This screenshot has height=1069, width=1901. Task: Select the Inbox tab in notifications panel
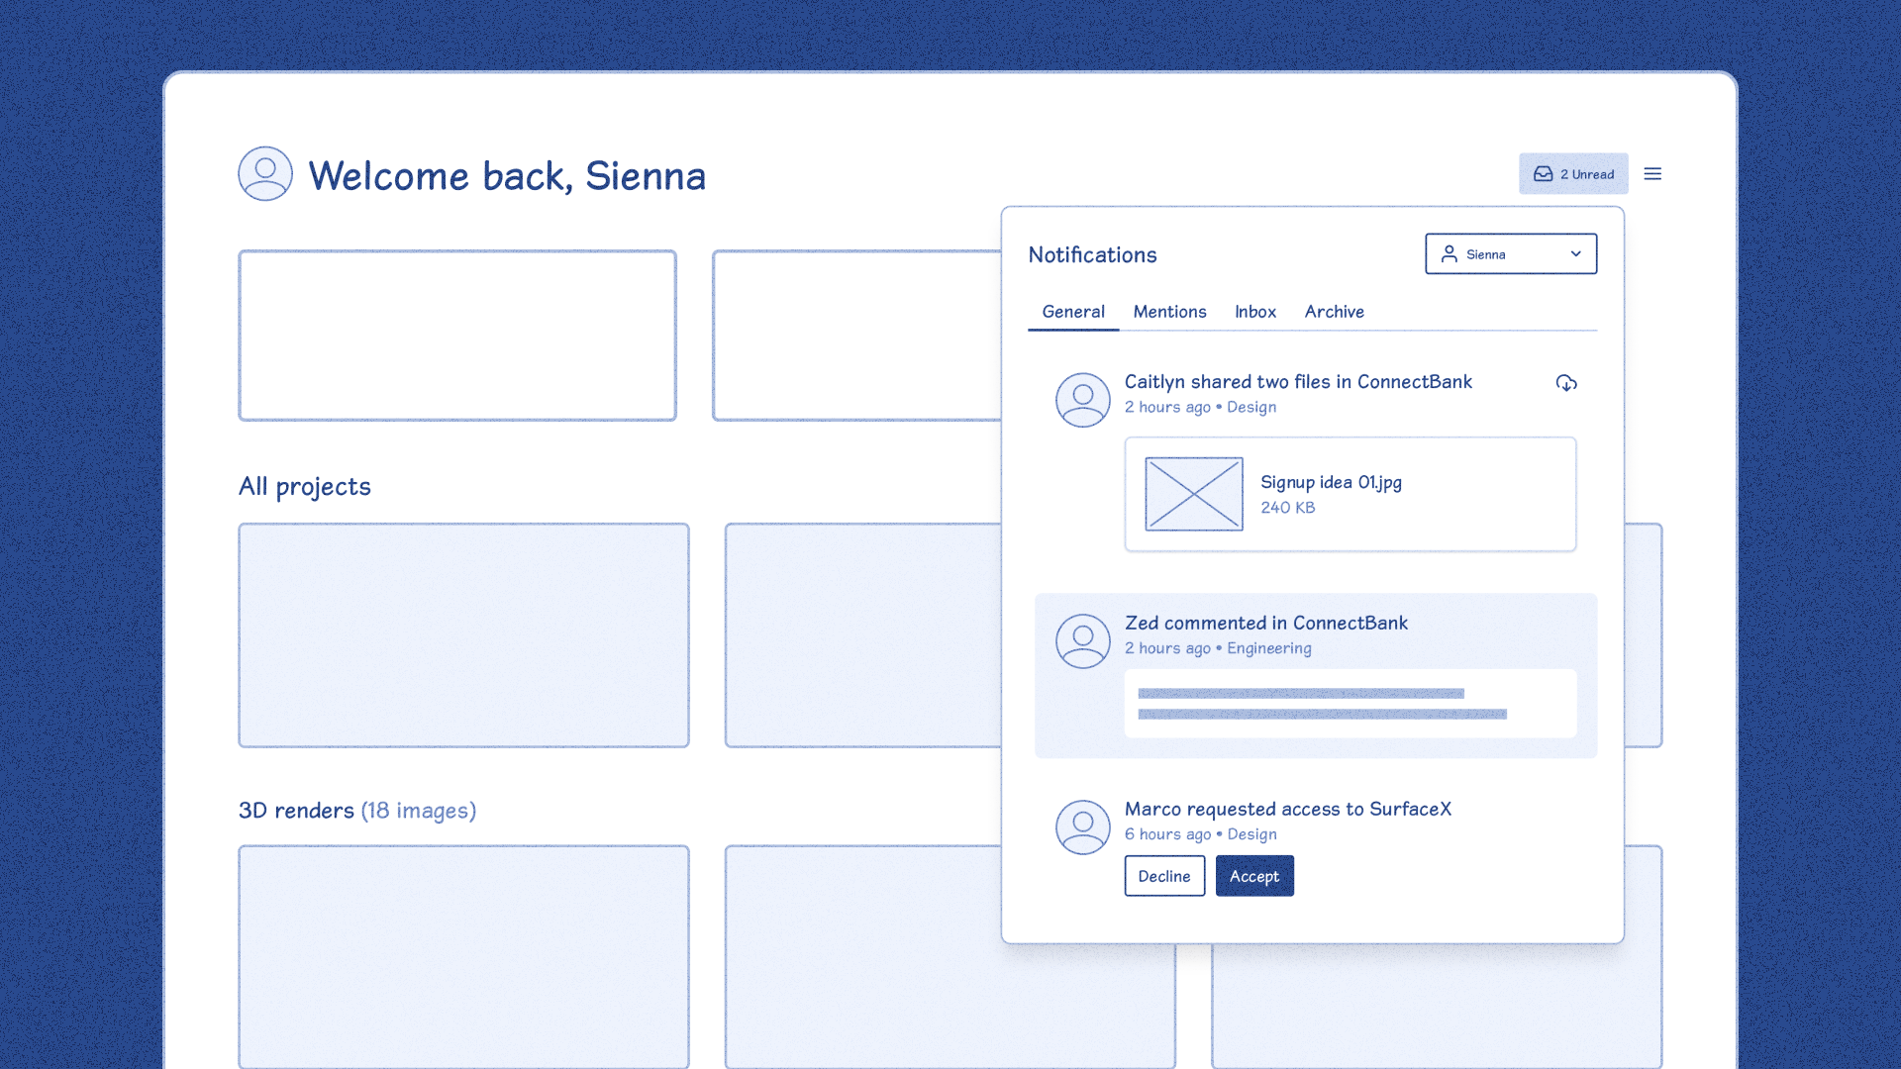pyautogui.click(x=1254, y=311)
